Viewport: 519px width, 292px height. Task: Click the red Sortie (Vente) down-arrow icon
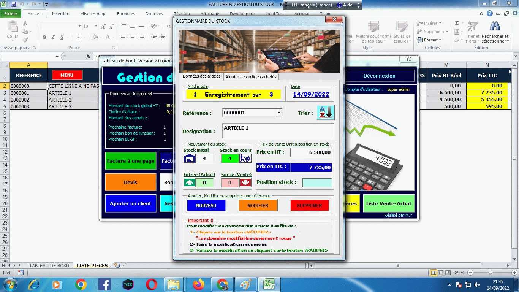245,182
